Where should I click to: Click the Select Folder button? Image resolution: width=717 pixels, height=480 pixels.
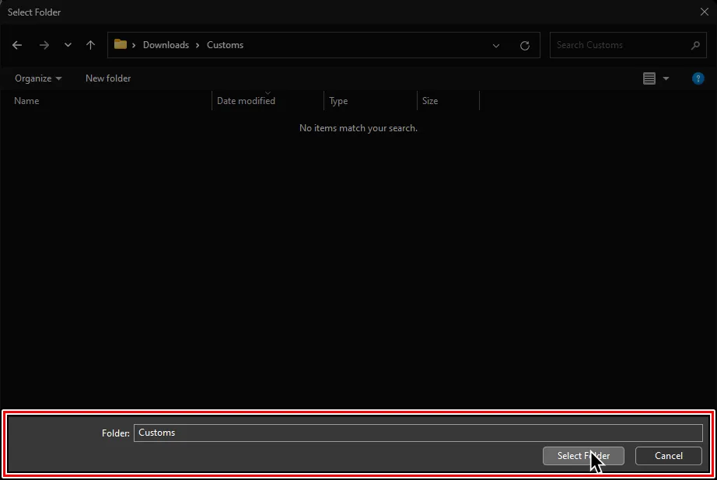[583, 456]
